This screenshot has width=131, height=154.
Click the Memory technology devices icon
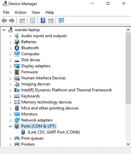pos(17,102)
